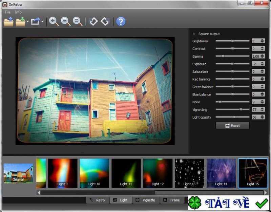The width and height of the screenshot is (271, 212).
Task: Rotate the image clockwise
Action: [x=105, y=22]
